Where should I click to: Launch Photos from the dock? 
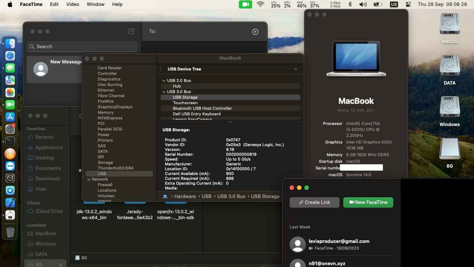(10, 92)
